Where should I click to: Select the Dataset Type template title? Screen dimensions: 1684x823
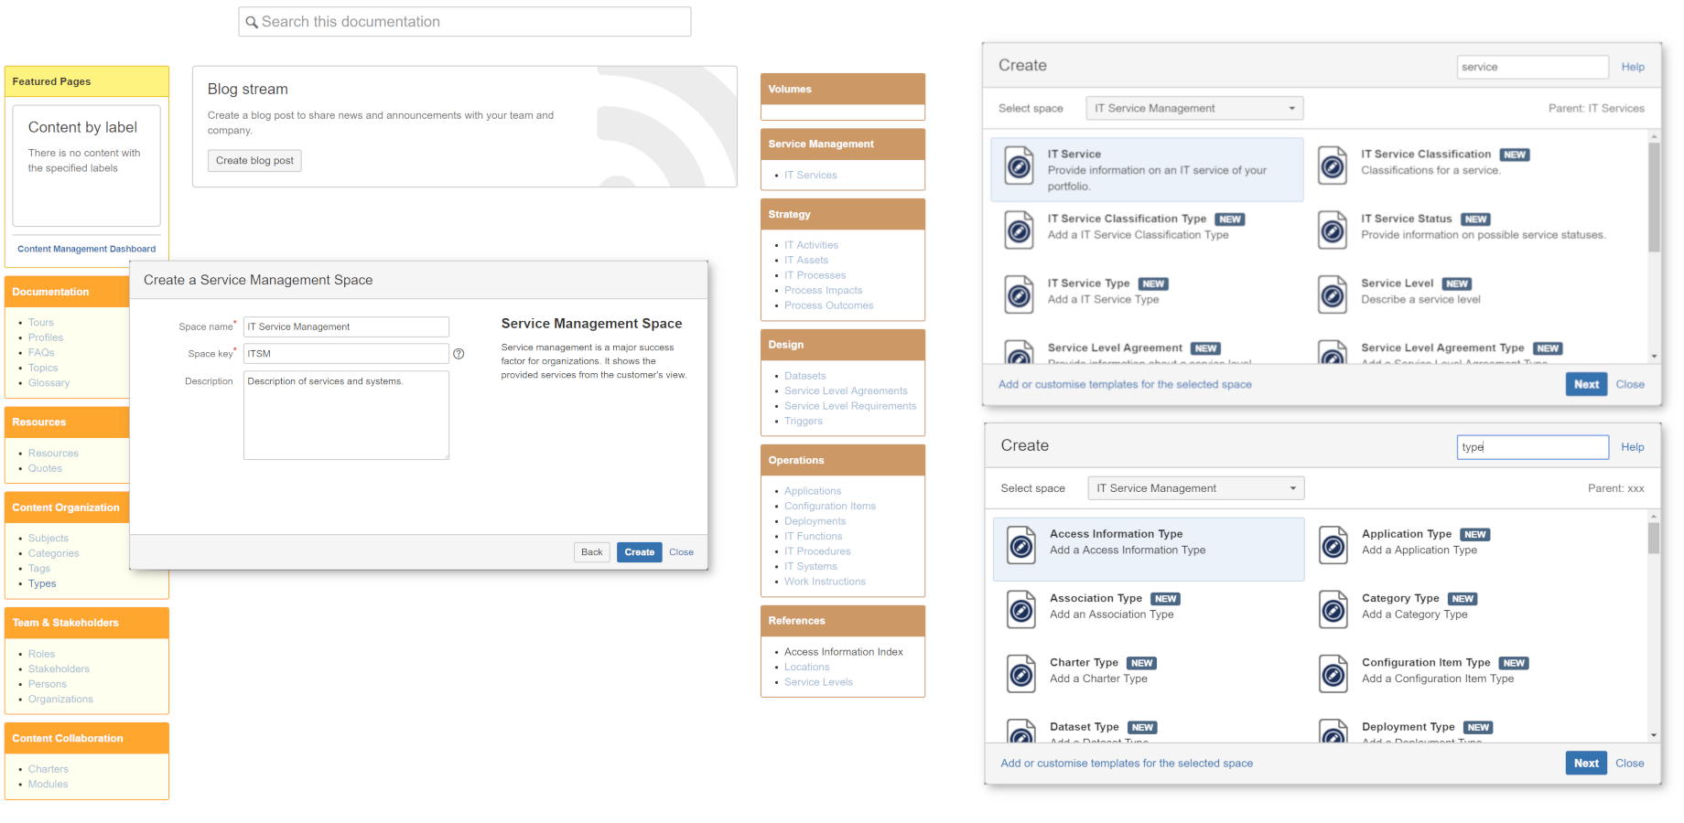(1085, 727)
